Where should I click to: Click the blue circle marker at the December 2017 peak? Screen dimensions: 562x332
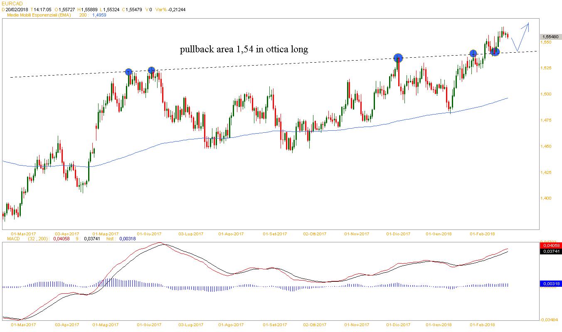[x=398, y=57]
